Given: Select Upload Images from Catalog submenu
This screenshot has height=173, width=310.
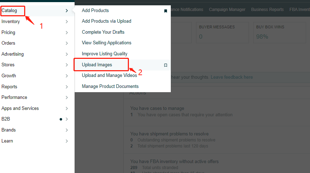Looking at the screenshot, I should tap(97, 65).
